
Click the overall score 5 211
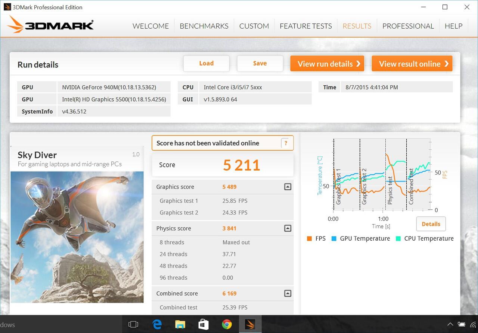coord(241,165)
